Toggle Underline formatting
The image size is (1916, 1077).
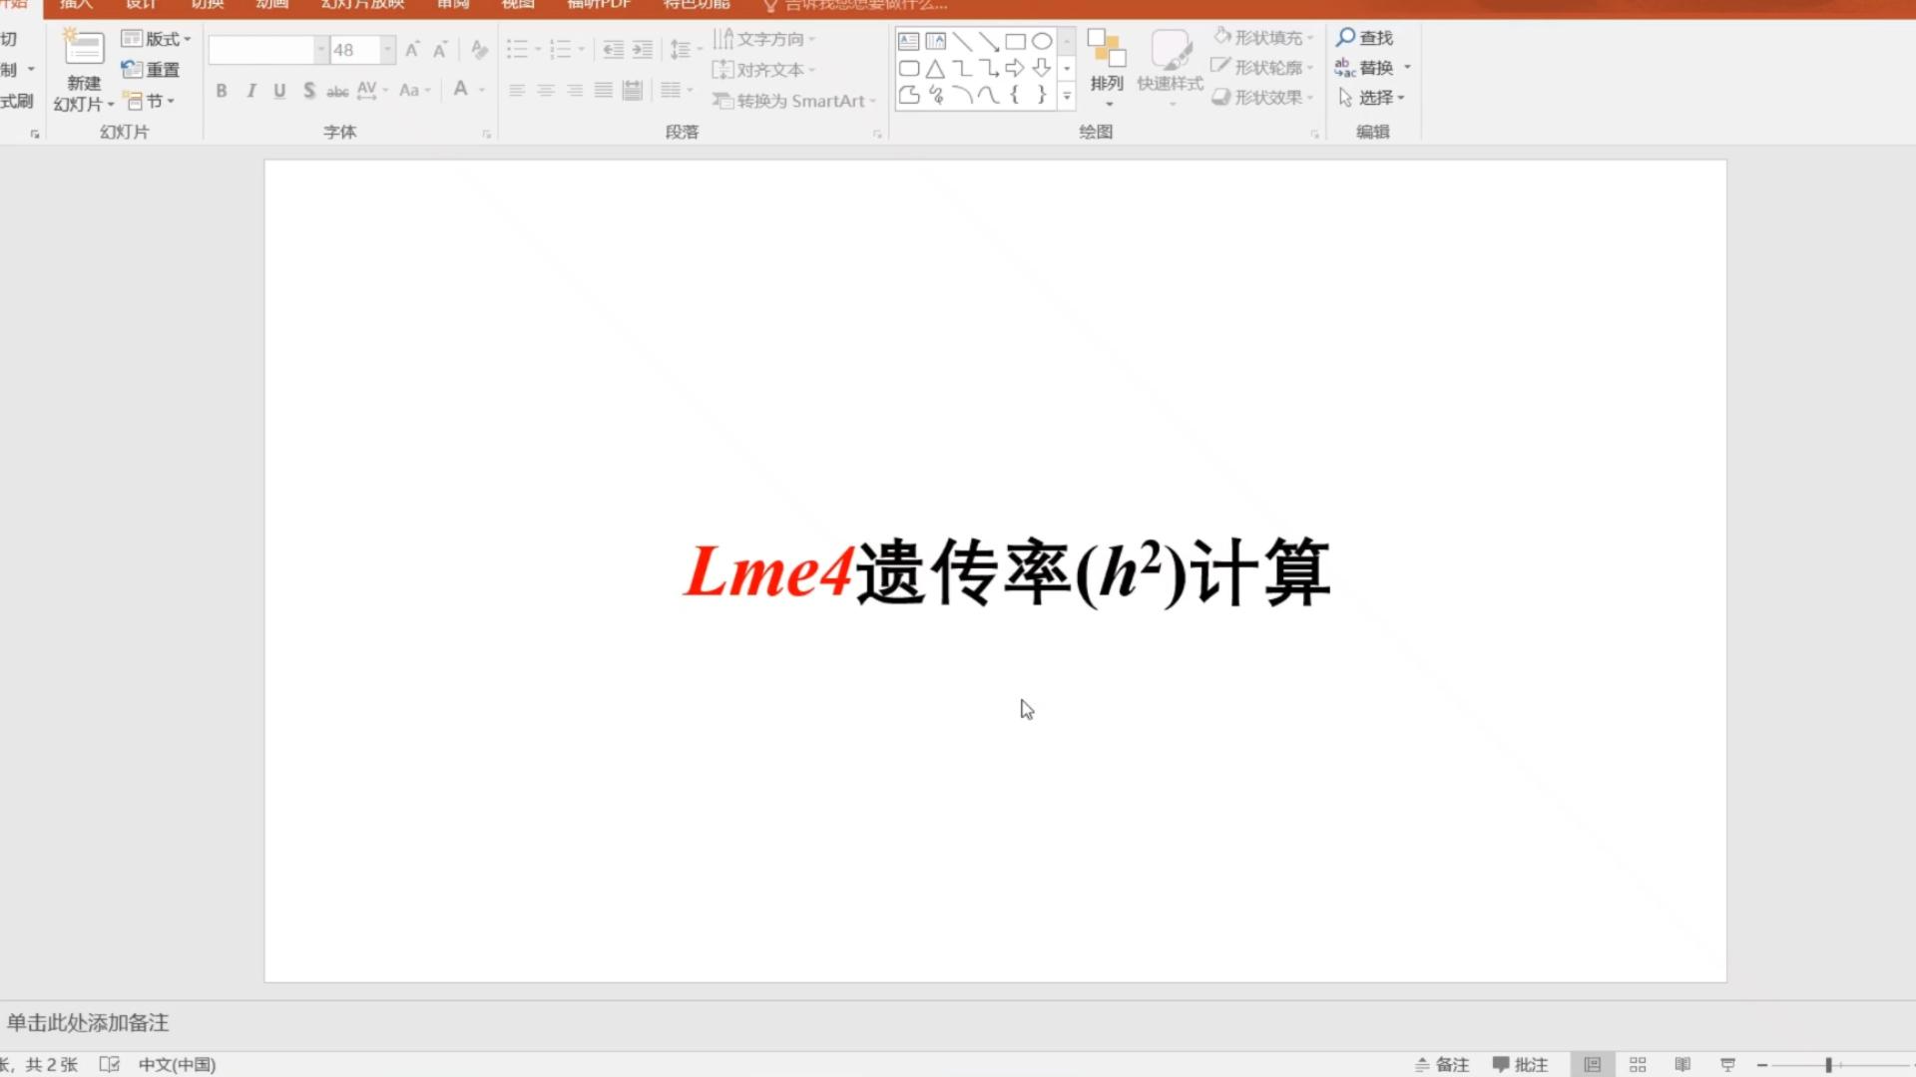point(279,91)
